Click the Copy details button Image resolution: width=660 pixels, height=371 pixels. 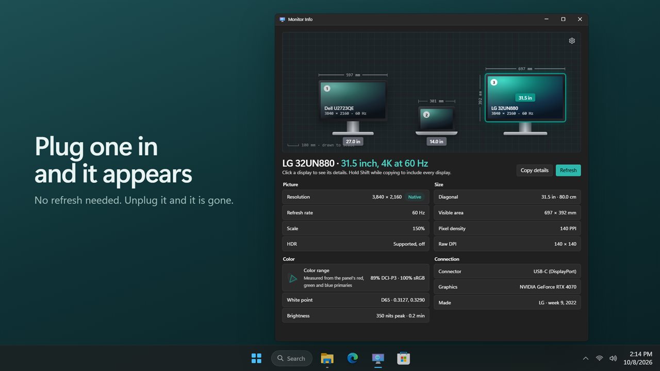pyautogui.click(x=535, y=171)
